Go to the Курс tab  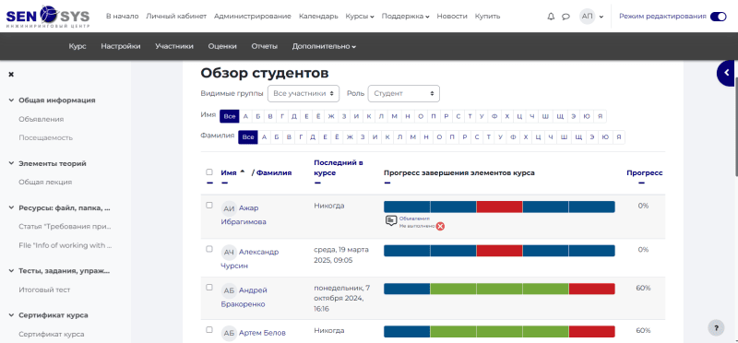pyautogui.click(x=77, y=46)
